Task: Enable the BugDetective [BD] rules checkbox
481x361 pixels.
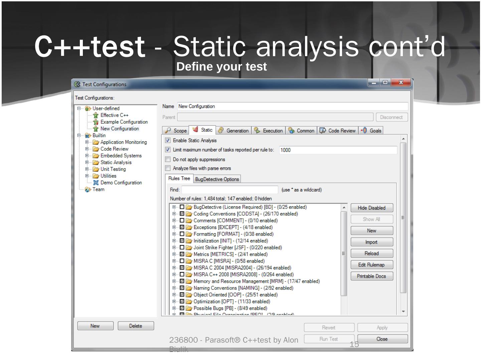Action: pos(182,207)
